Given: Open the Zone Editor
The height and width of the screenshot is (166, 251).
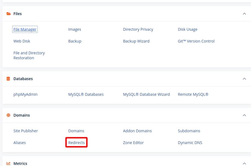Looking at the screenshot, I should tap(133, 143).
